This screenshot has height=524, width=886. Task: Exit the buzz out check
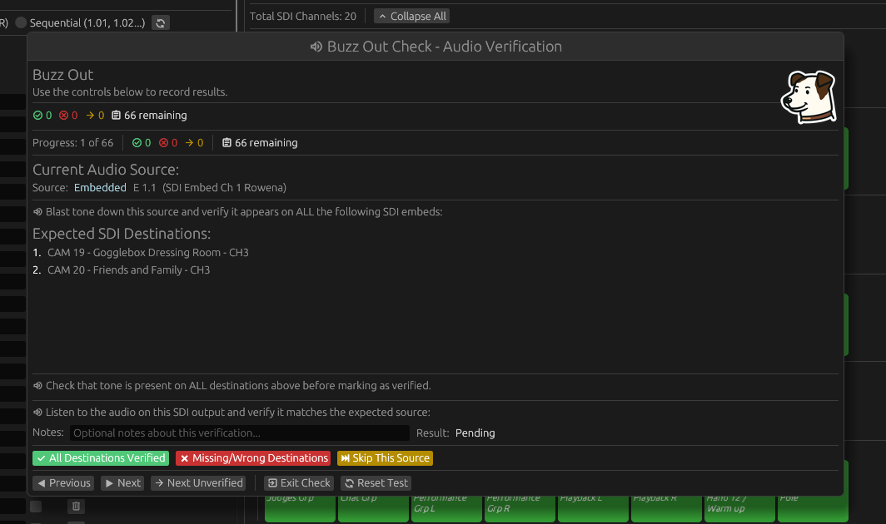pyautogui.click(x=299, y=483)
